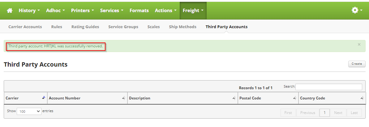Expand the Services dropdown menu
369x127 pixels.
112,11
